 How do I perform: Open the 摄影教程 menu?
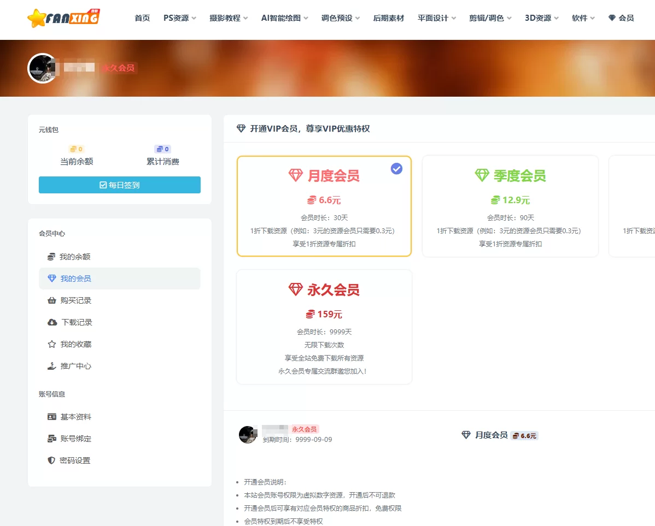click(225, 18)
